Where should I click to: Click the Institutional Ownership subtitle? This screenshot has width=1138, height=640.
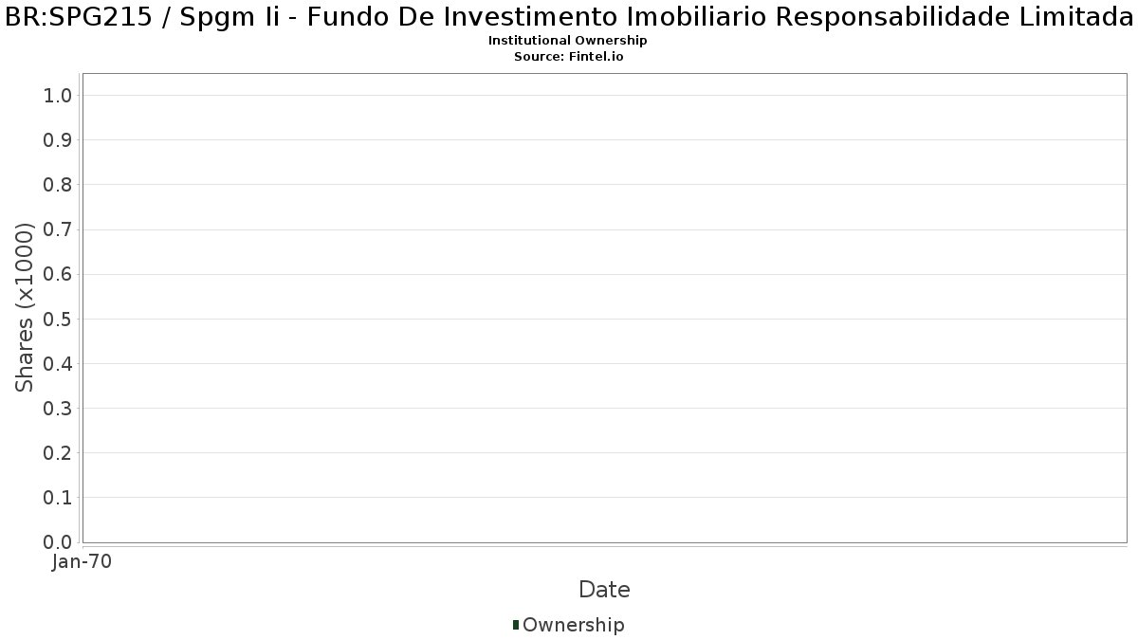(568, 41)
